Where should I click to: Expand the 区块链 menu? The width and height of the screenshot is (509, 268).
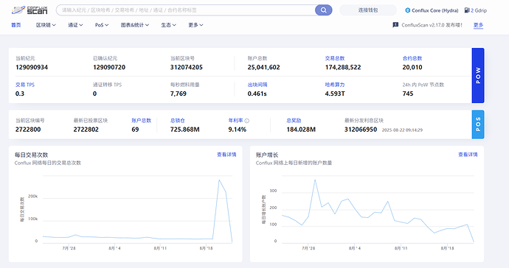(x=46, y=25)
